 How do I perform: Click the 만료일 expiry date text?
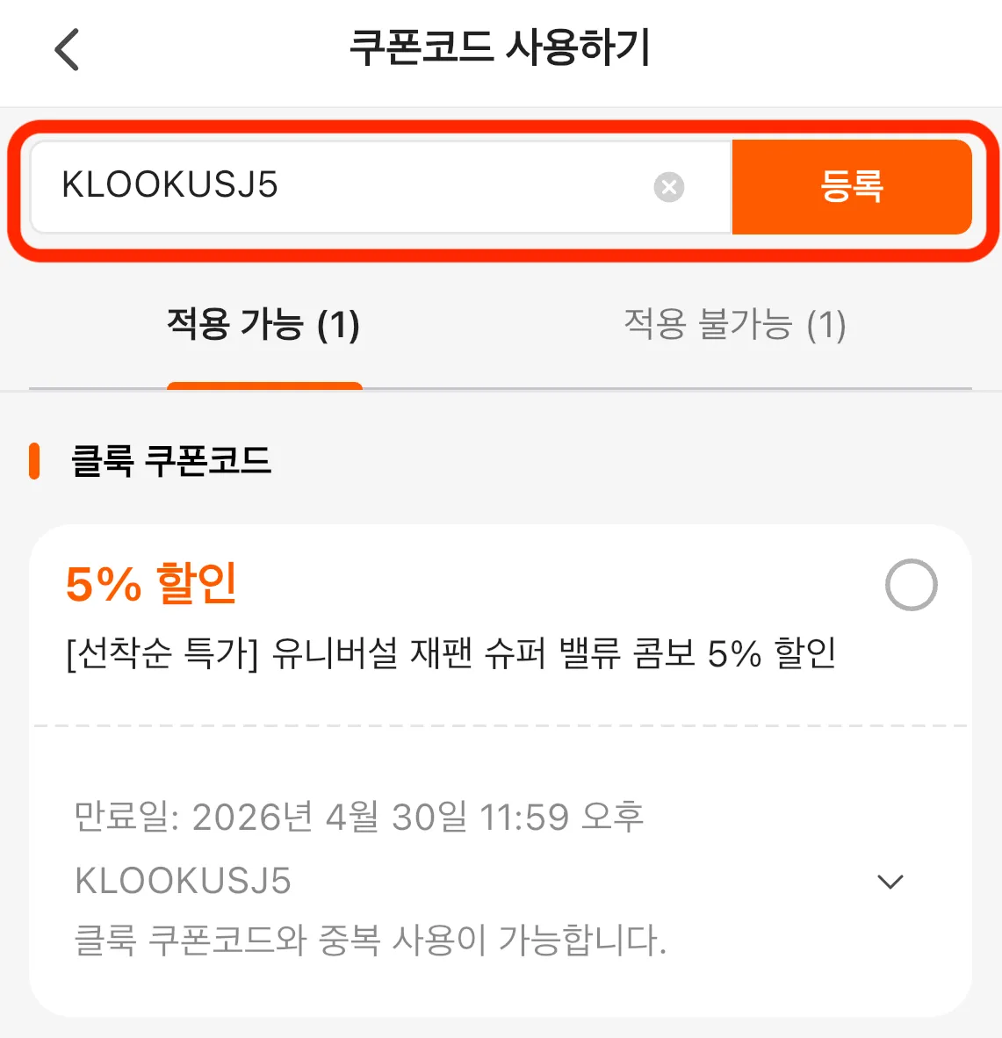358,816
